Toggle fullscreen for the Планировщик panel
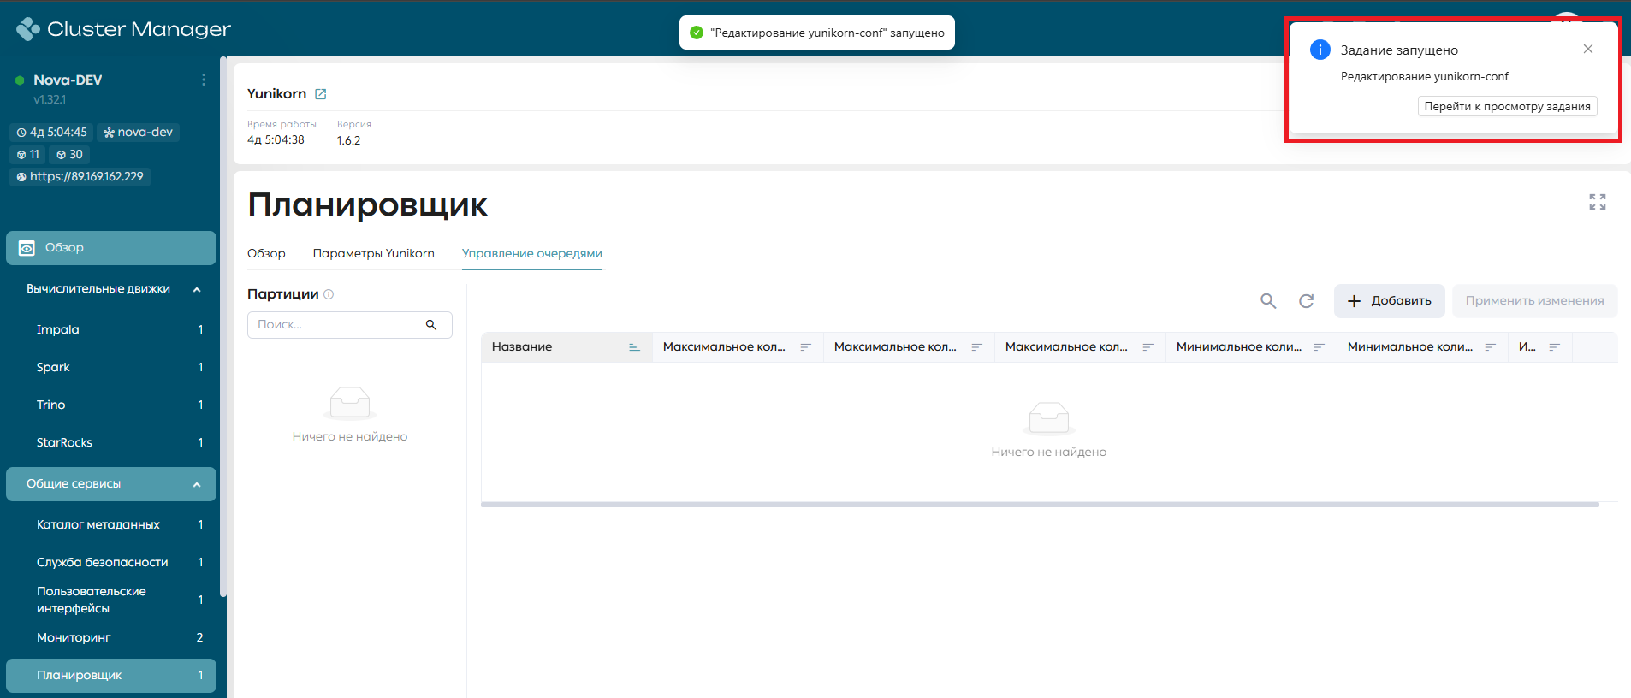 pyautogui.click(x=1598, y=202)
